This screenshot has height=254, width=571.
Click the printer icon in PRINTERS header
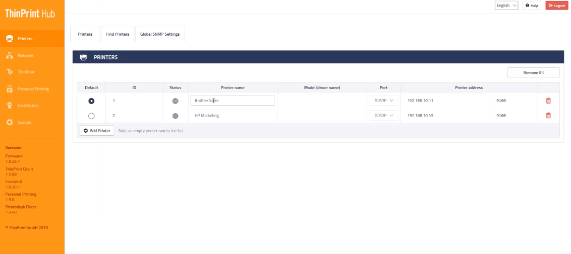(83, 57)
